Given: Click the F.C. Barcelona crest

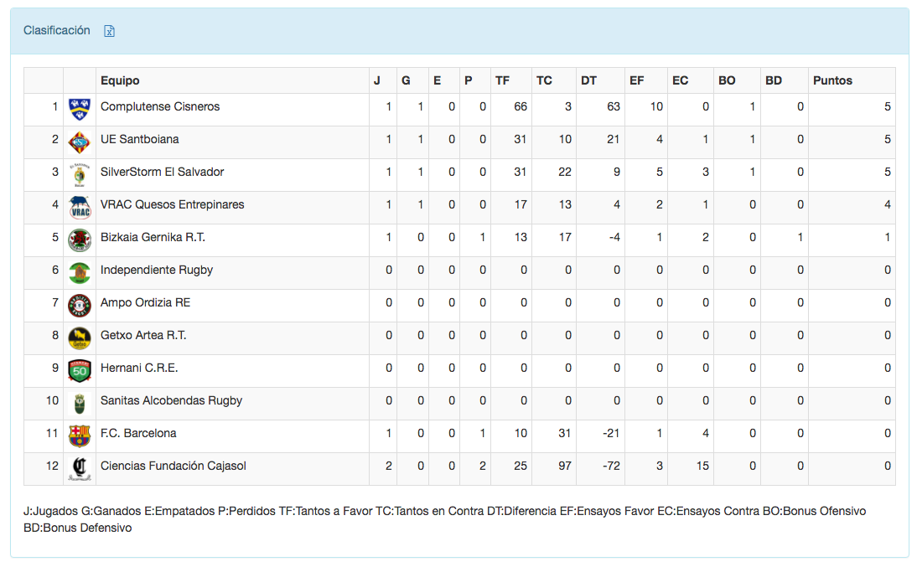Looking at the screenshot, I should click(80, 435).
